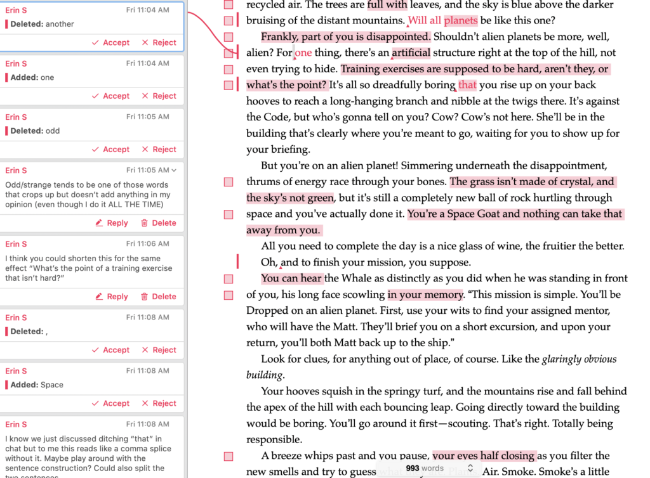Accept the "Deleted: ," change
650x478 pixels.
(x=110, y=350)
